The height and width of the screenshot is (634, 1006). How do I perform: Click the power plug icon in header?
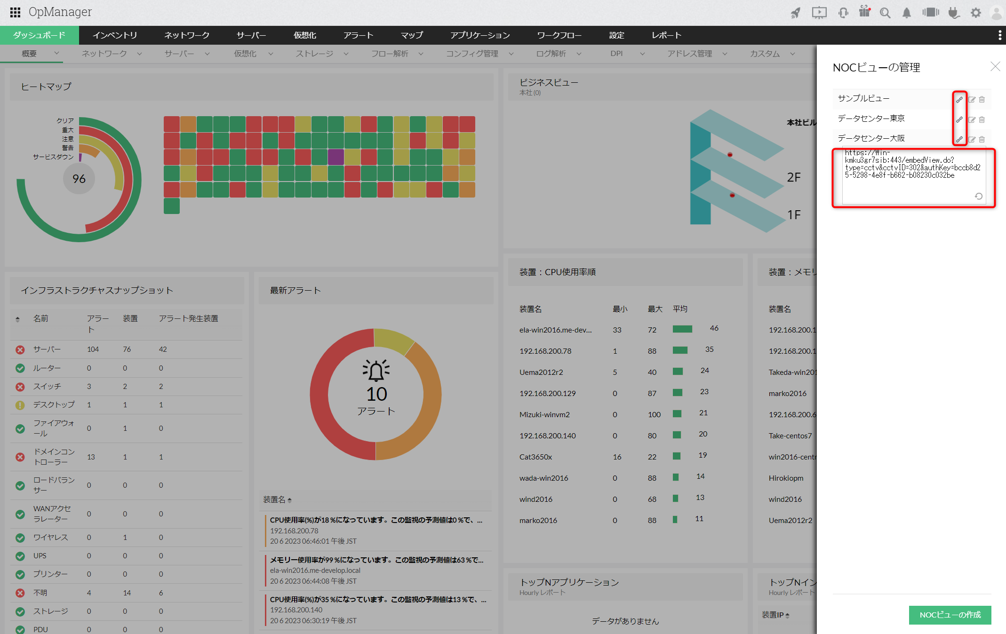pos(953,13)
